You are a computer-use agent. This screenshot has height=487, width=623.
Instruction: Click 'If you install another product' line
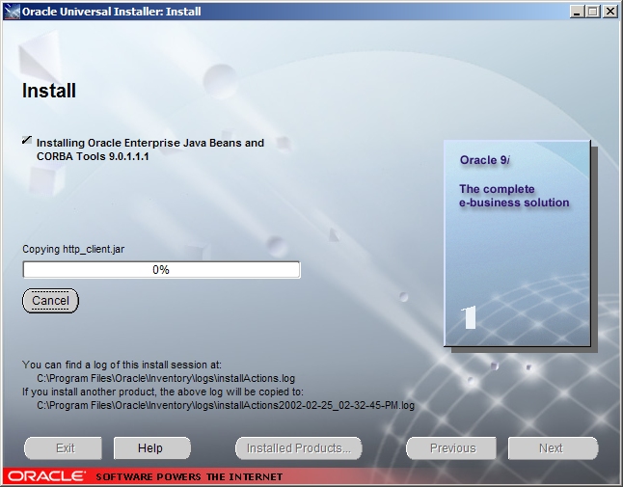pyautogui.click(x=163, y=392)
